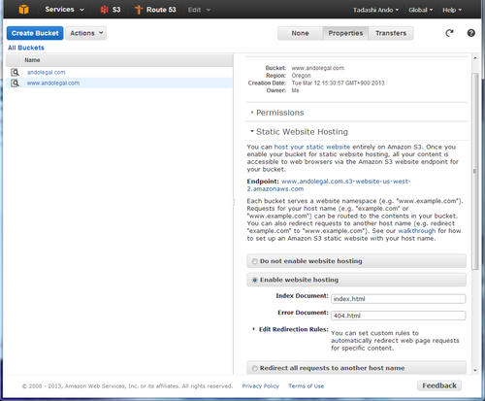Click the All Buckets breadcrumb link

coord(26,48)
